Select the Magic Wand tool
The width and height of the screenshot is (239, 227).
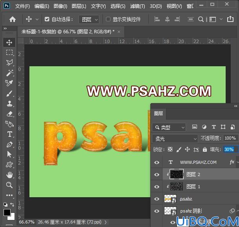coord(9,73)
